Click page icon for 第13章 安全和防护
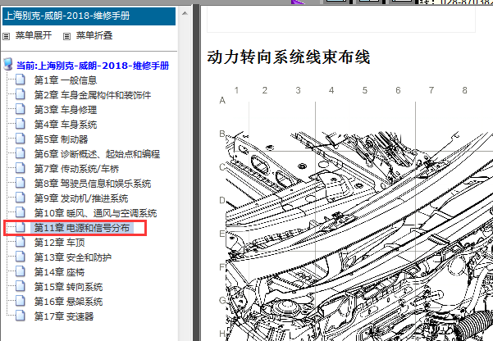Screen dimensions: 493x341 point(21,257)
